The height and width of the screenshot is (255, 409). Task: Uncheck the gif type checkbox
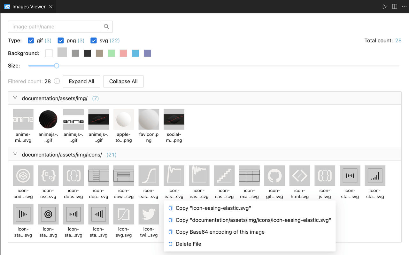[x=31, y=40]
